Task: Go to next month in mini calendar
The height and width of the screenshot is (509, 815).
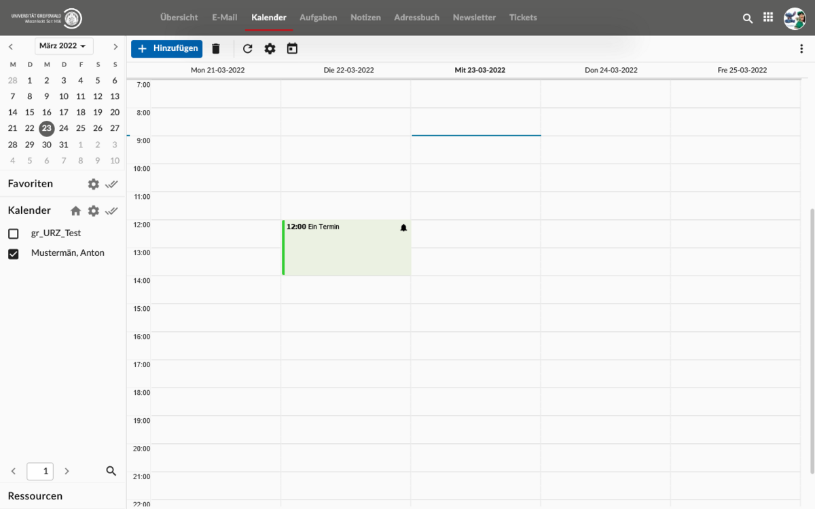Action: pyautogui.click(x=115, y=46)
